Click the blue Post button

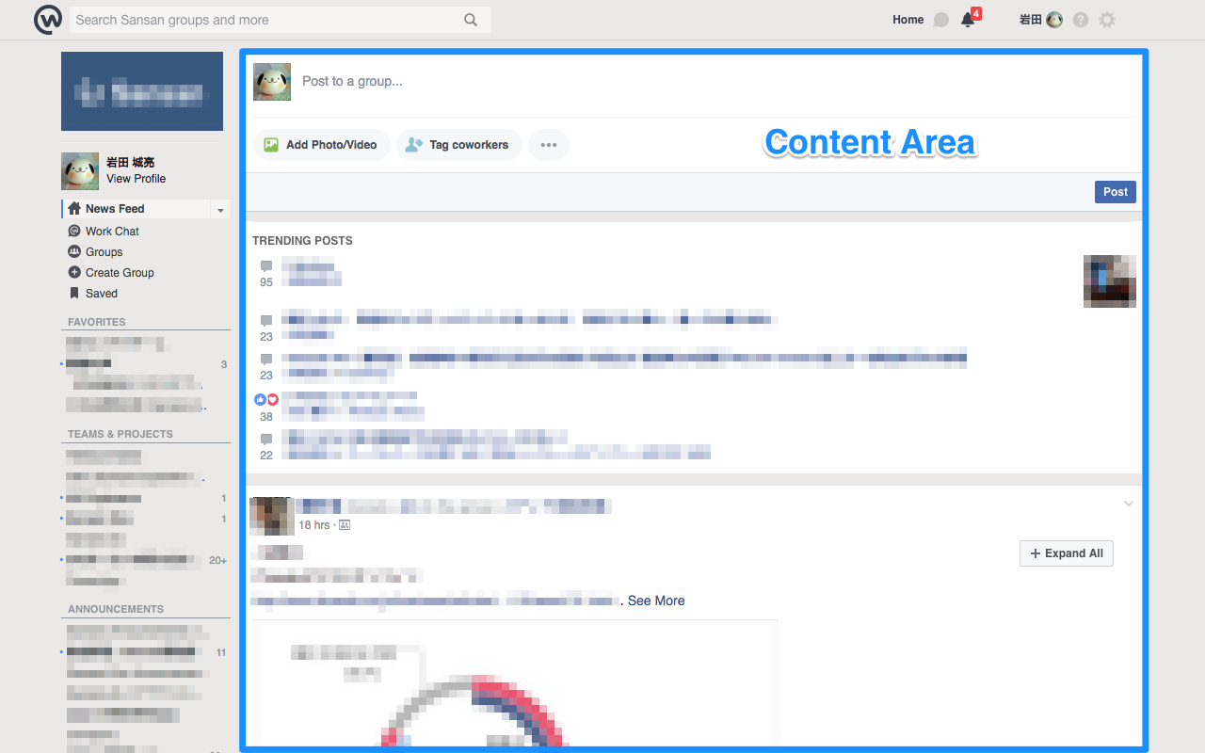click(1116, 192)
